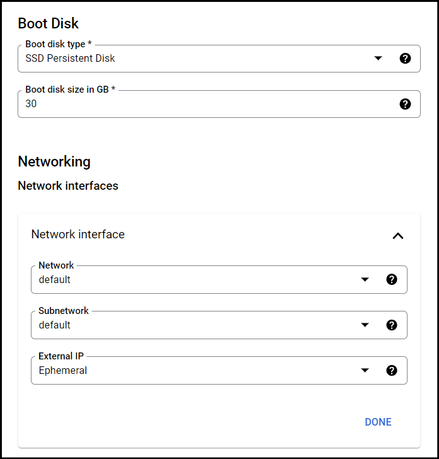The height and width of the screenshot is (459, 439).
Task: Click the Network interfaces subheading
Action: (x=68, y=185)
